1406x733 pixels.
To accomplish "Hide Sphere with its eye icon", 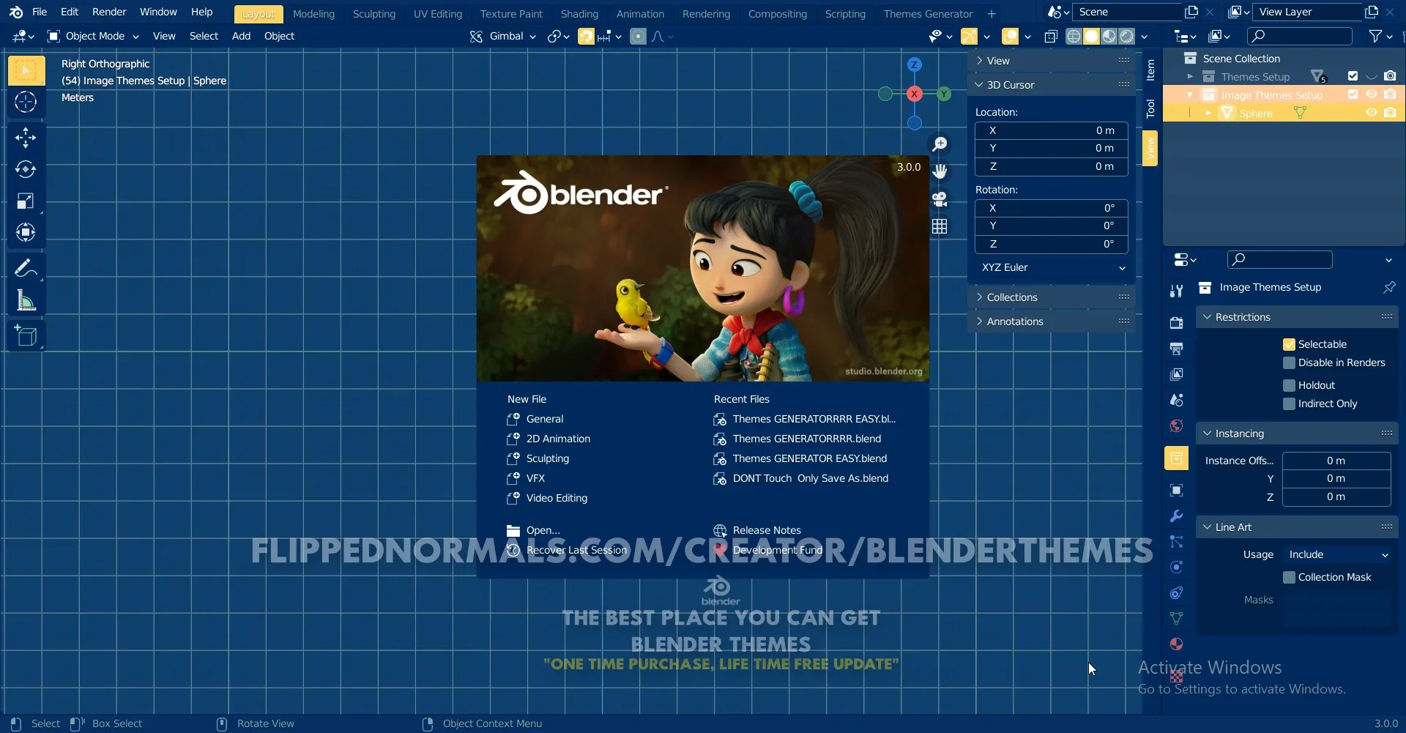I will point(1371,113).
